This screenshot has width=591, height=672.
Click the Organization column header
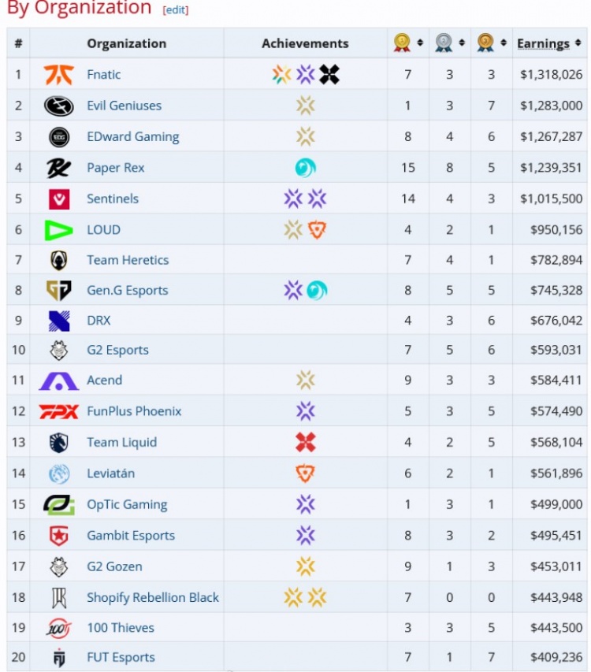pos(126,43)
